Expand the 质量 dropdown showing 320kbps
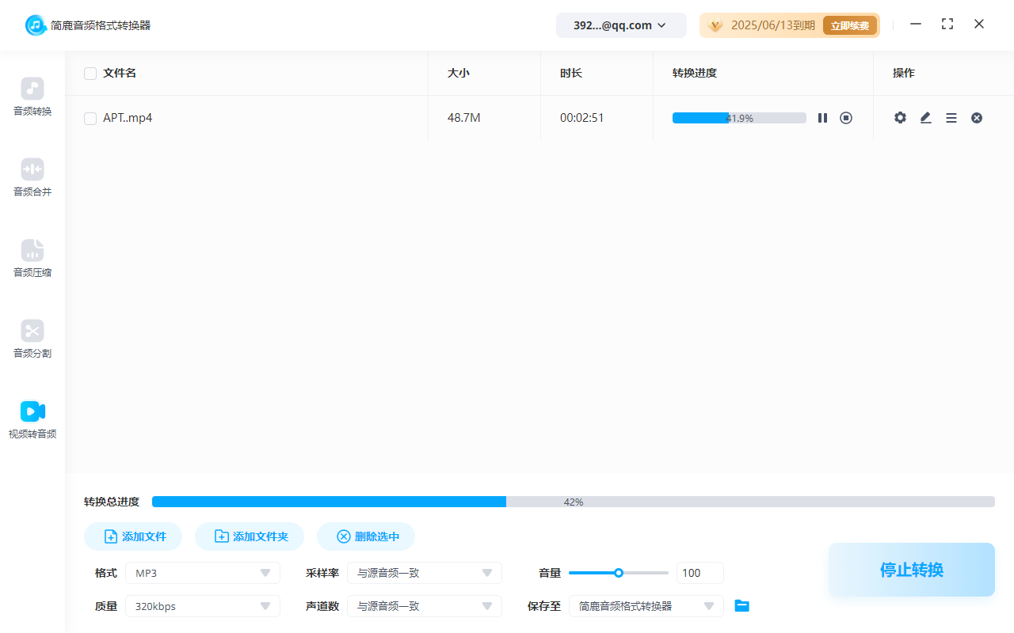 point(202,605)
